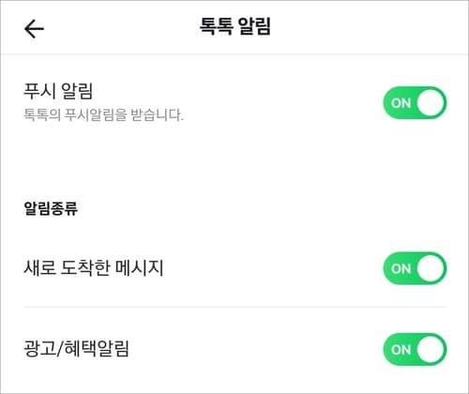Tap the 광고 word before the slash
This screenshot has width=469, height=394.
[39, 349]
